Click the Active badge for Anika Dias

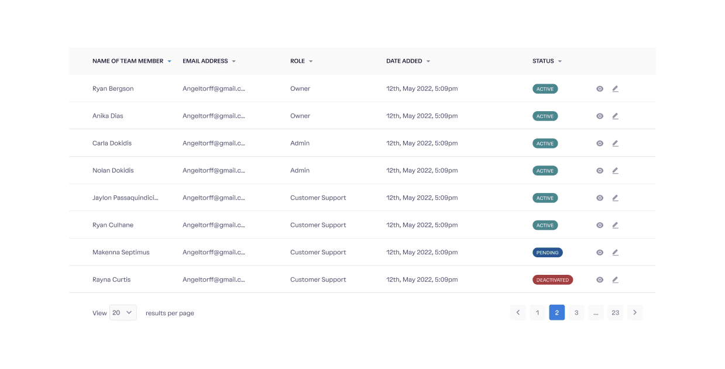tap(545, 116)
